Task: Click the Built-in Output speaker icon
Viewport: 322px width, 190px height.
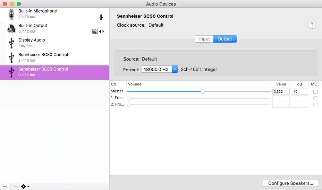Action: pos(12,28)
